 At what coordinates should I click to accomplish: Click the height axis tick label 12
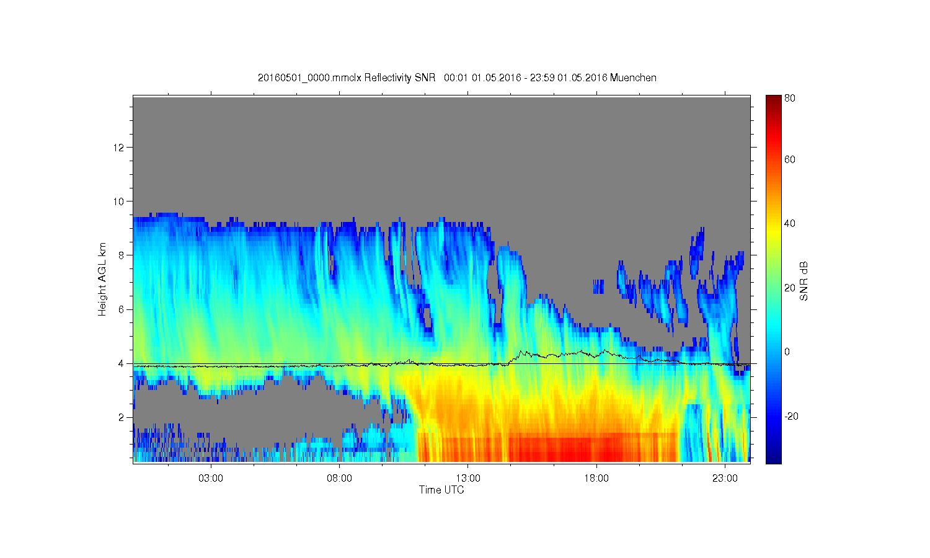pyautogui.click(x=120, y=148)
